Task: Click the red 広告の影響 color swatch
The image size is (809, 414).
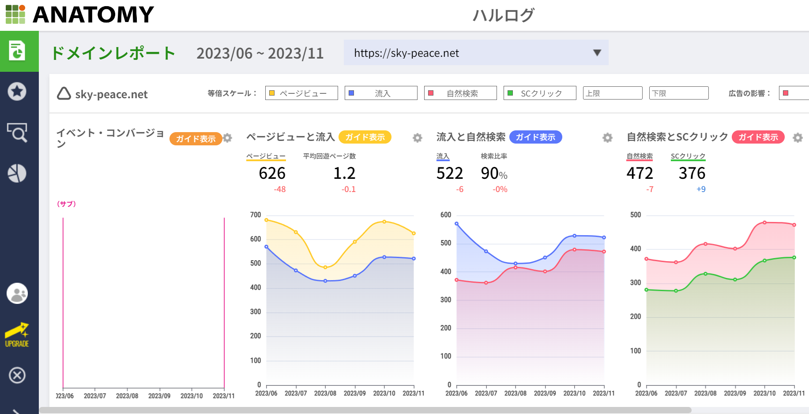Action: pyautogui.click(x=786, y=93)
